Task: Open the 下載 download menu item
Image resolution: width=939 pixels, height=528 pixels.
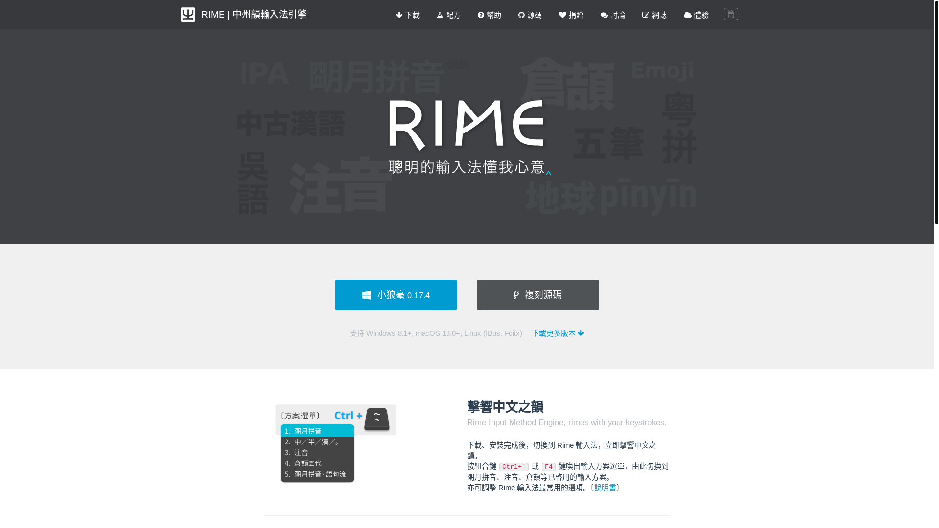Action: point(407,15)
